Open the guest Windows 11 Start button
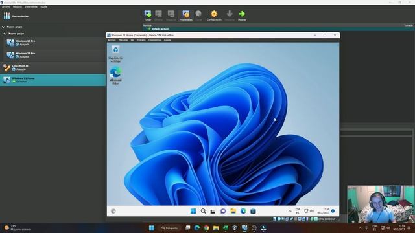 pos(193,211)
